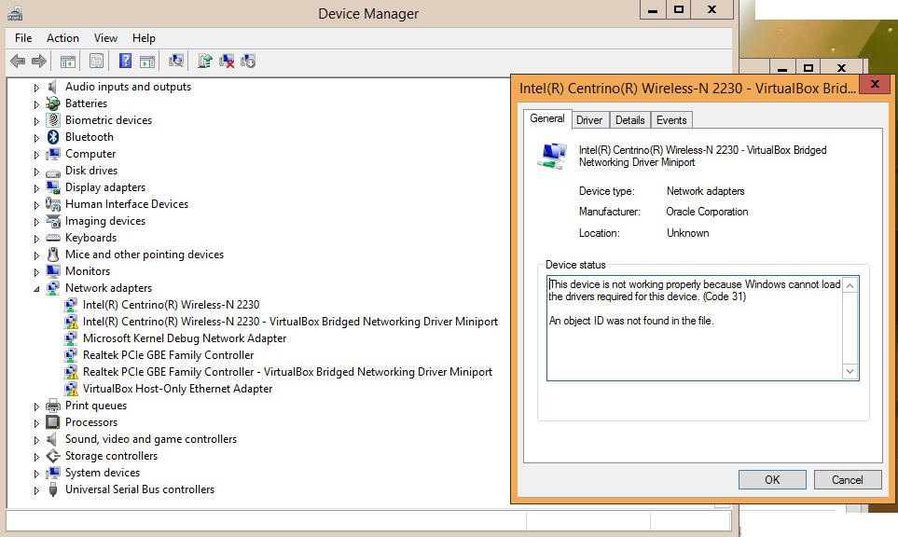The image size is (898, 537).
Task: Toggle the Show/Hide Action Pane toolbar icon
Action: click(x=147, y=61)
